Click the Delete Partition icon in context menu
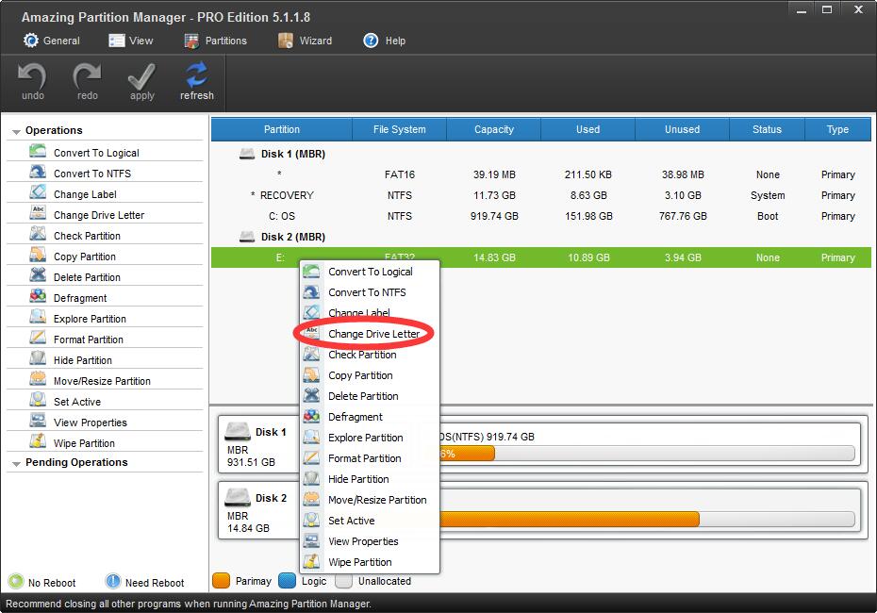 [311, 395]
